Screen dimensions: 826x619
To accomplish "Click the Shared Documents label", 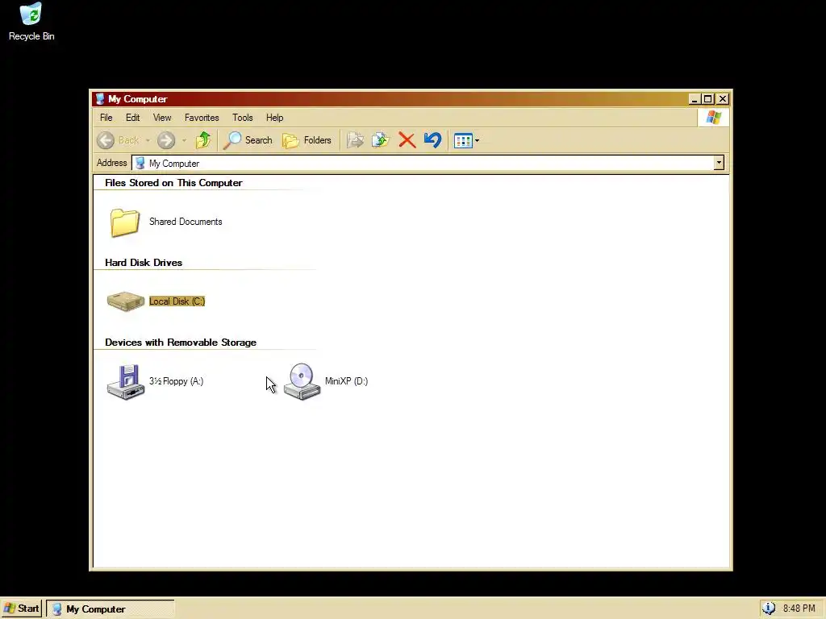I will tap(186, 222).
